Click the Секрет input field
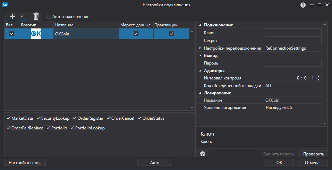 pos(292,41)
